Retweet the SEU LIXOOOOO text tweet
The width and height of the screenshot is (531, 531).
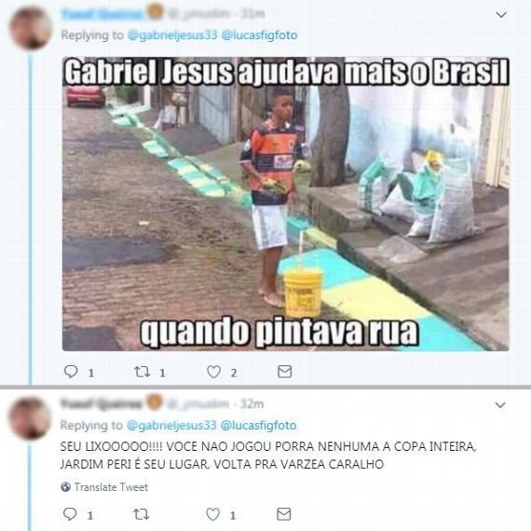click(x=142, y=514)
